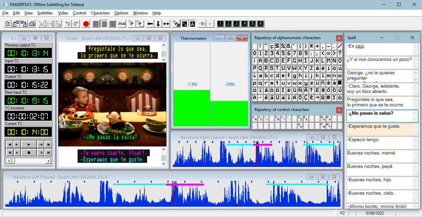Click scroll-down arrow in '-Es cajú.' spell entry

pos(416,53)
